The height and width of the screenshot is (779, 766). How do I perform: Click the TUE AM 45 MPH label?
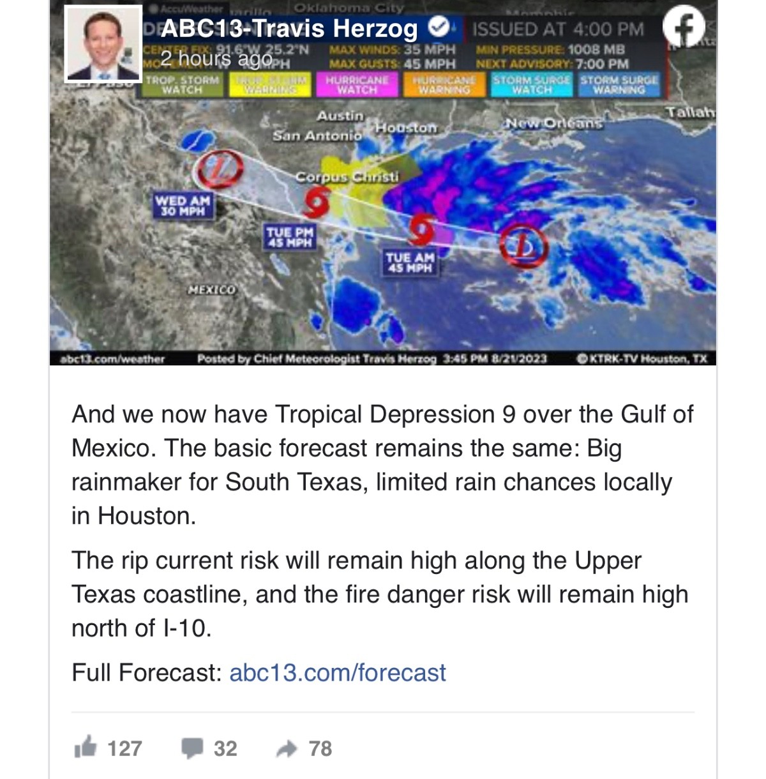click(409, 262)
